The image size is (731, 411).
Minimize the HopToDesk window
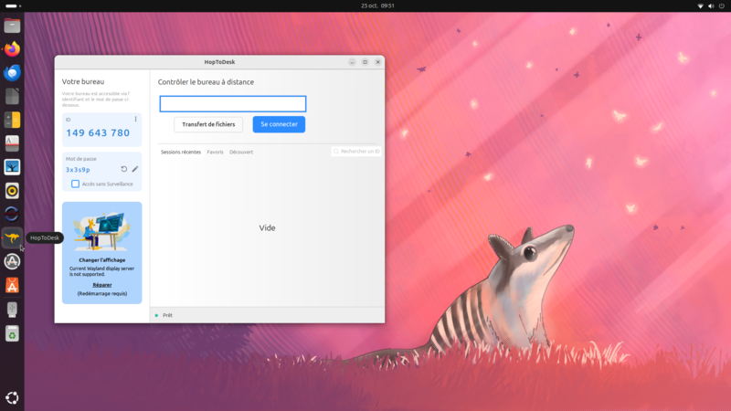click(x=352, y=62)
